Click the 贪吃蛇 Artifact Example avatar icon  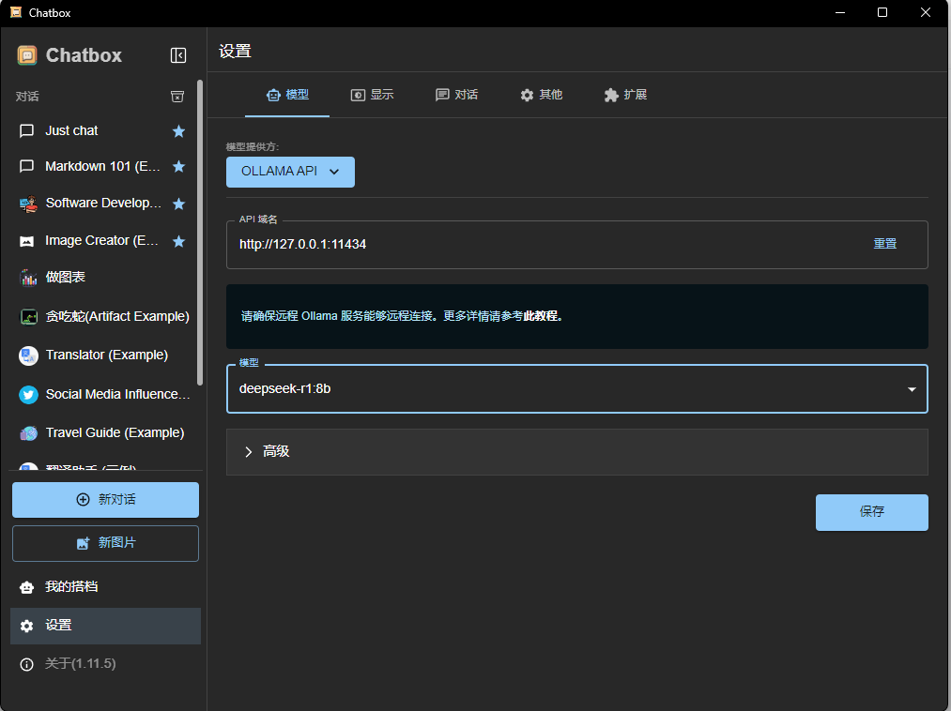[28, 316]
